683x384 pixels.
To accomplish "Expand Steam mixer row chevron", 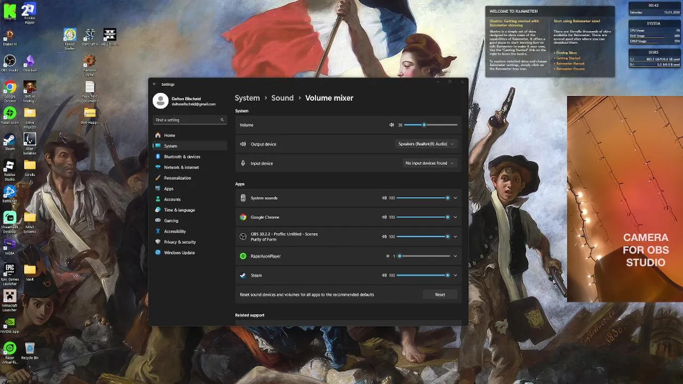I will (x=455, y=275).
